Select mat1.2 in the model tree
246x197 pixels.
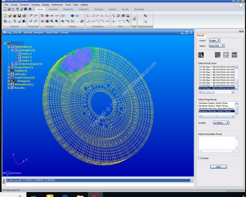click(x=27, y=57)
